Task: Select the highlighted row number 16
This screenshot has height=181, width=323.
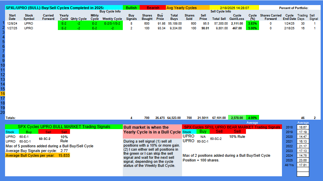Action: [2, 94]
